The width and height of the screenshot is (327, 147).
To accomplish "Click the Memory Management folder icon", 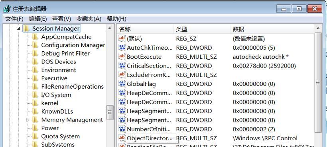I will [35, 120].
